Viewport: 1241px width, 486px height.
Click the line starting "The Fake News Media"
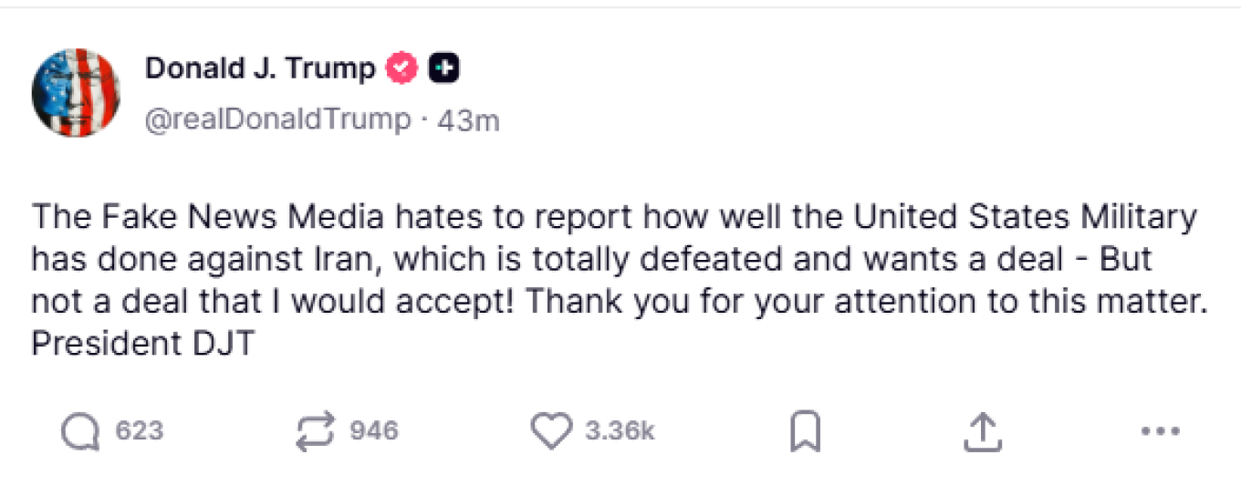[613, 218]
